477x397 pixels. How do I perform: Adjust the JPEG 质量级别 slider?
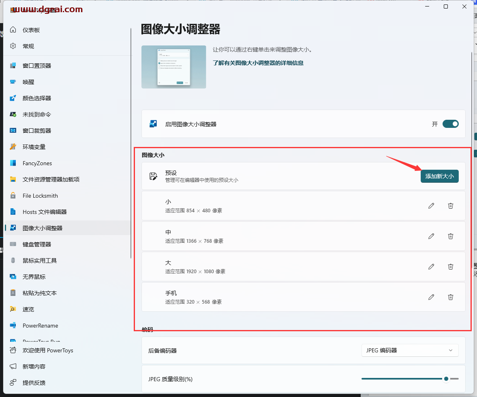point(410,379)
